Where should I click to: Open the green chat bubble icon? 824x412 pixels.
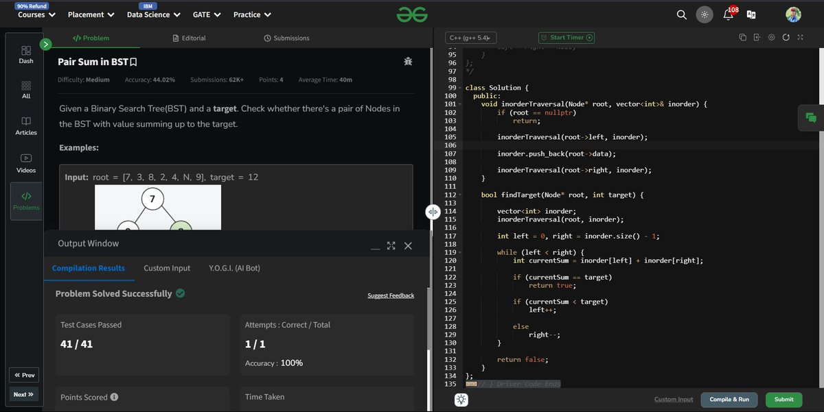811,118
